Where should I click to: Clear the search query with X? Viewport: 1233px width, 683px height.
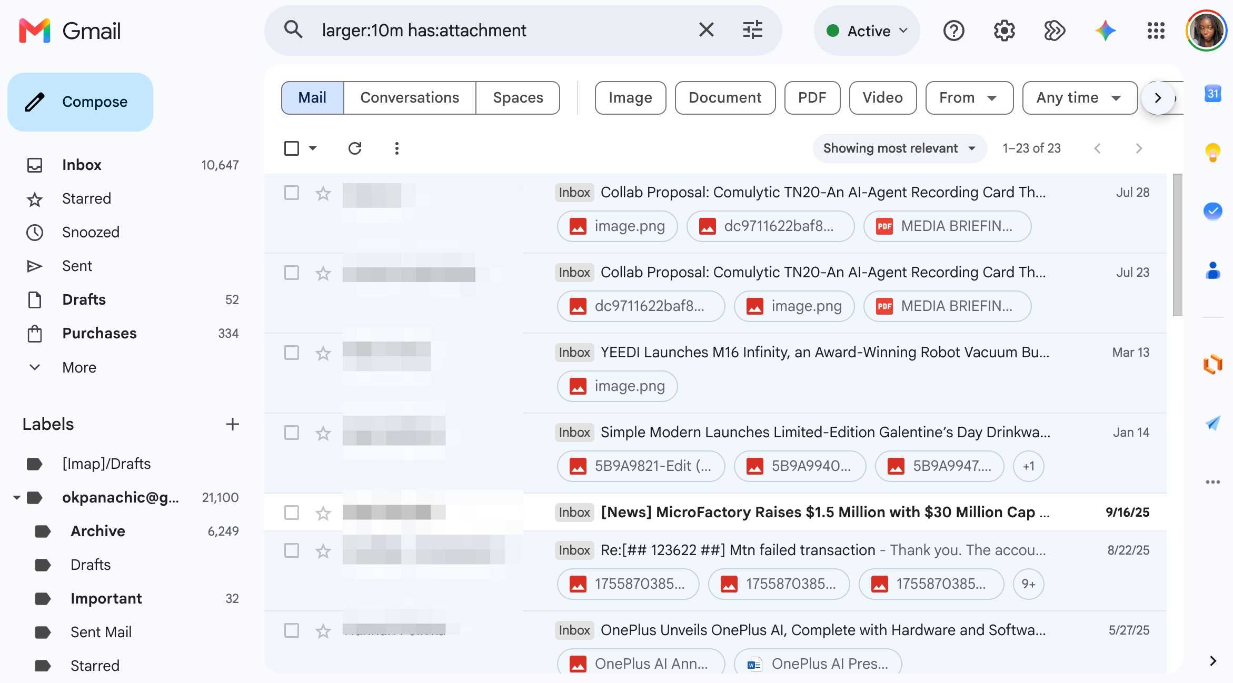tap(706, 30)
